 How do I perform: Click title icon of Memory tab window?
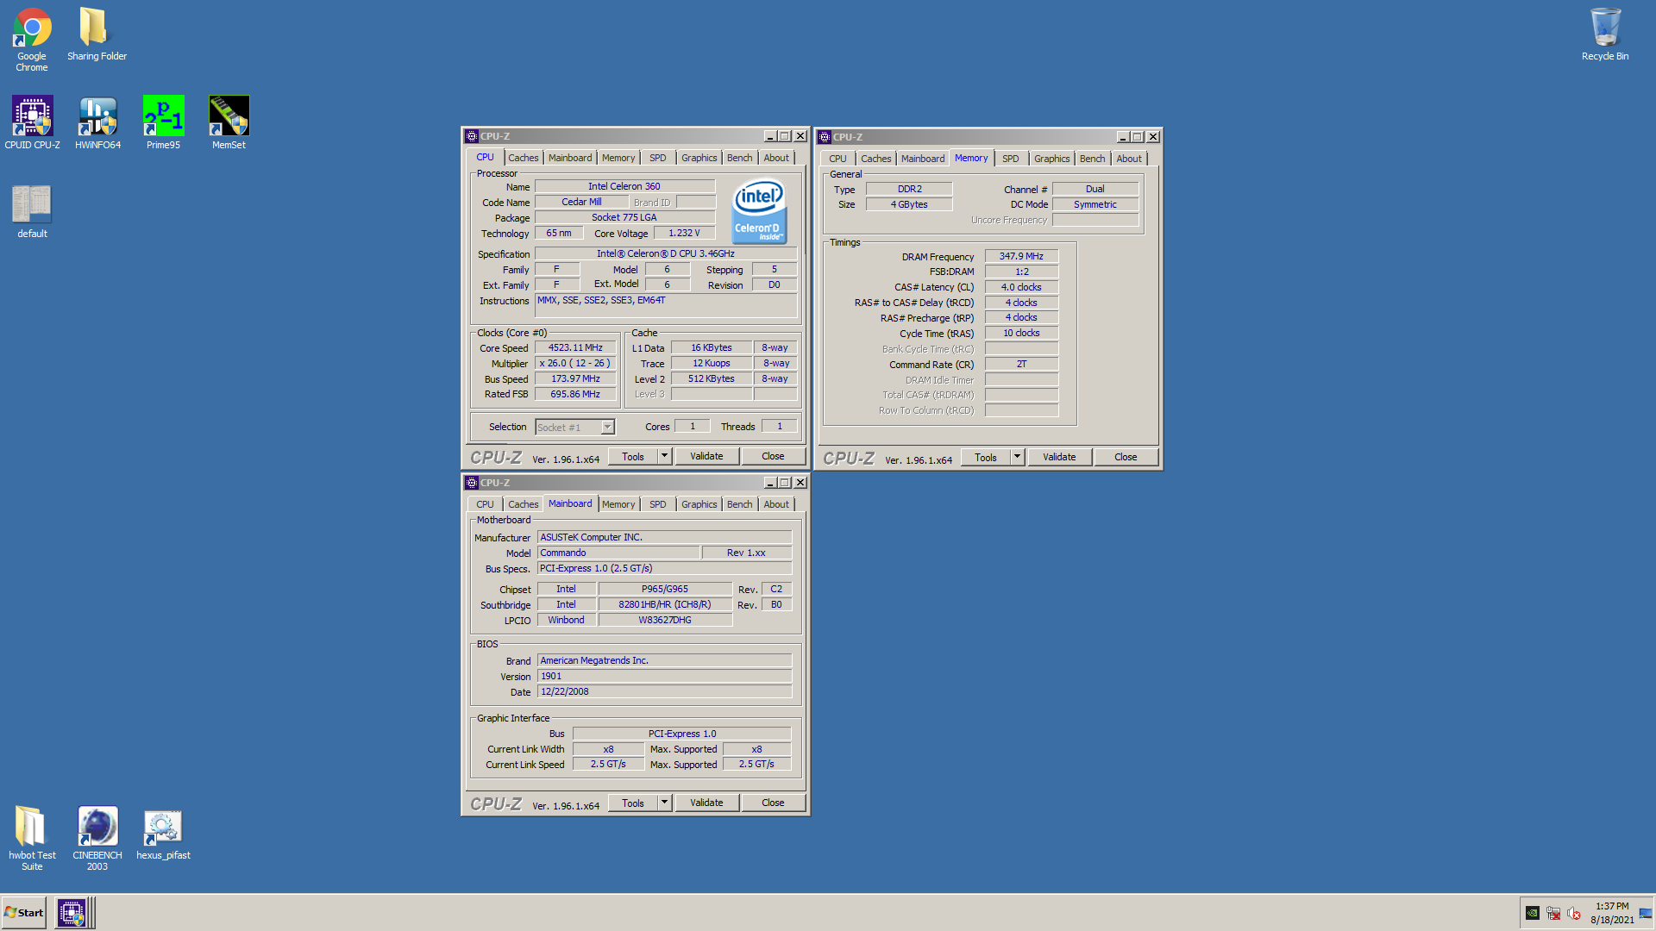tap(825, 137)
